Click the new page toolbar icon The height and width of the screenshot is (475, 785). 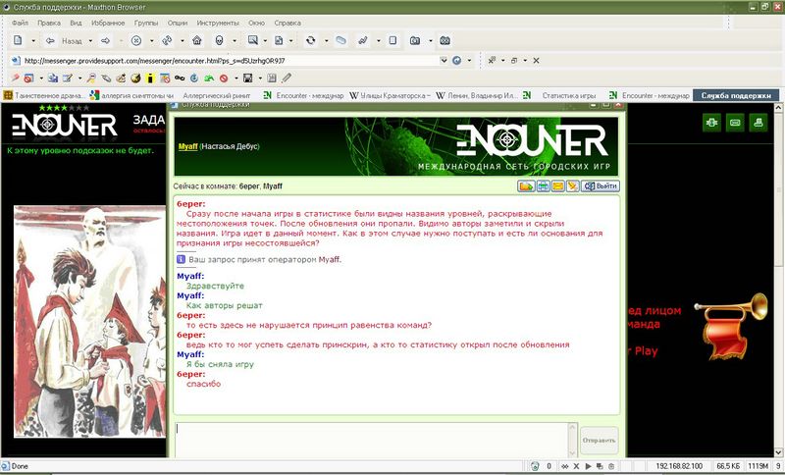pyautogui.click(x=18, y=40)
